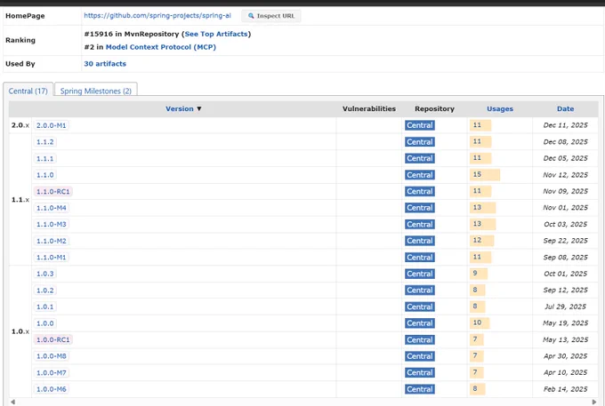Open version 1.1.0

(45, 175)
